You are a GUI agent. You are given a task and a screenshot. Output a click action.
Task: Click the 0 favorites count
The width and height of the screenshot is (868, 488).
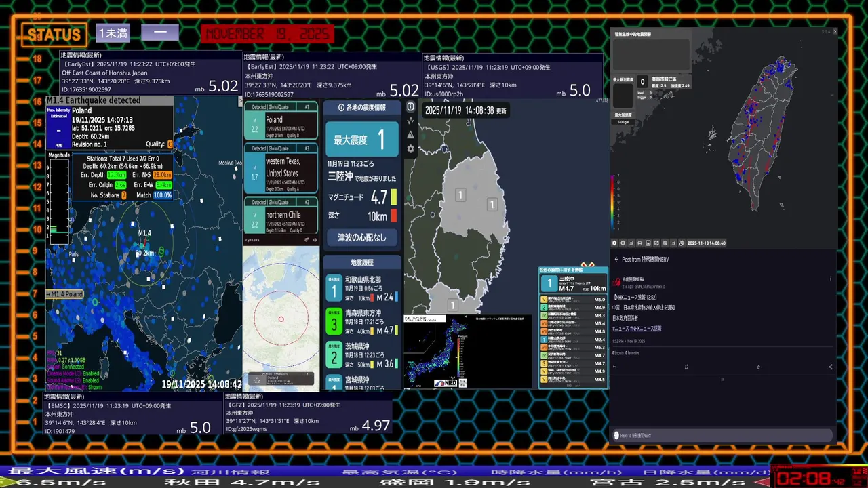pyautogui.click(x=633, y=353)
